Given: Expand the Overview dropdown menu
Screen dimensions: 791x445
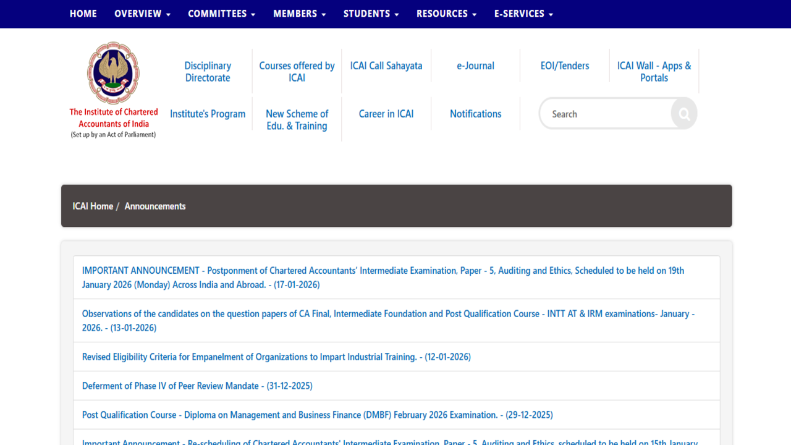Looking at the screenshot, I should coord(142,14).
